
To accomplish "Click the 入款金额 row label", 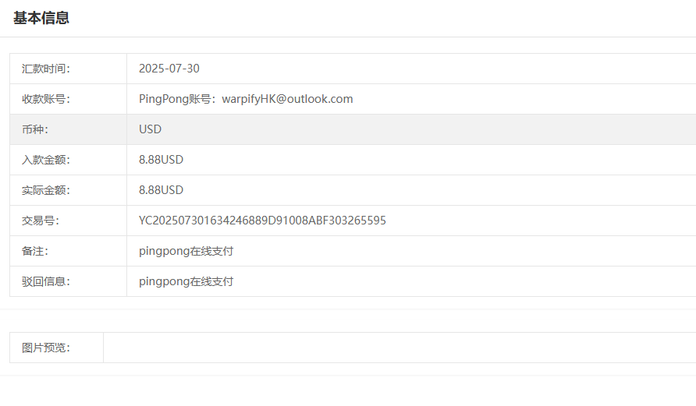I will click(x=46, y=160).
